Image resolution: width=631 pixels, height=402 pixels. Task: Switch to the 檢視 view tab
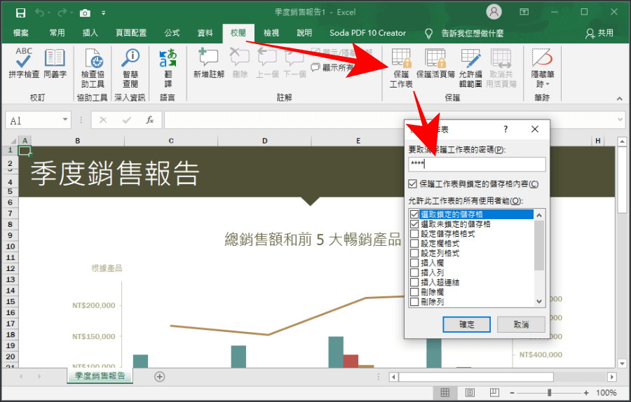click(271, 33)
